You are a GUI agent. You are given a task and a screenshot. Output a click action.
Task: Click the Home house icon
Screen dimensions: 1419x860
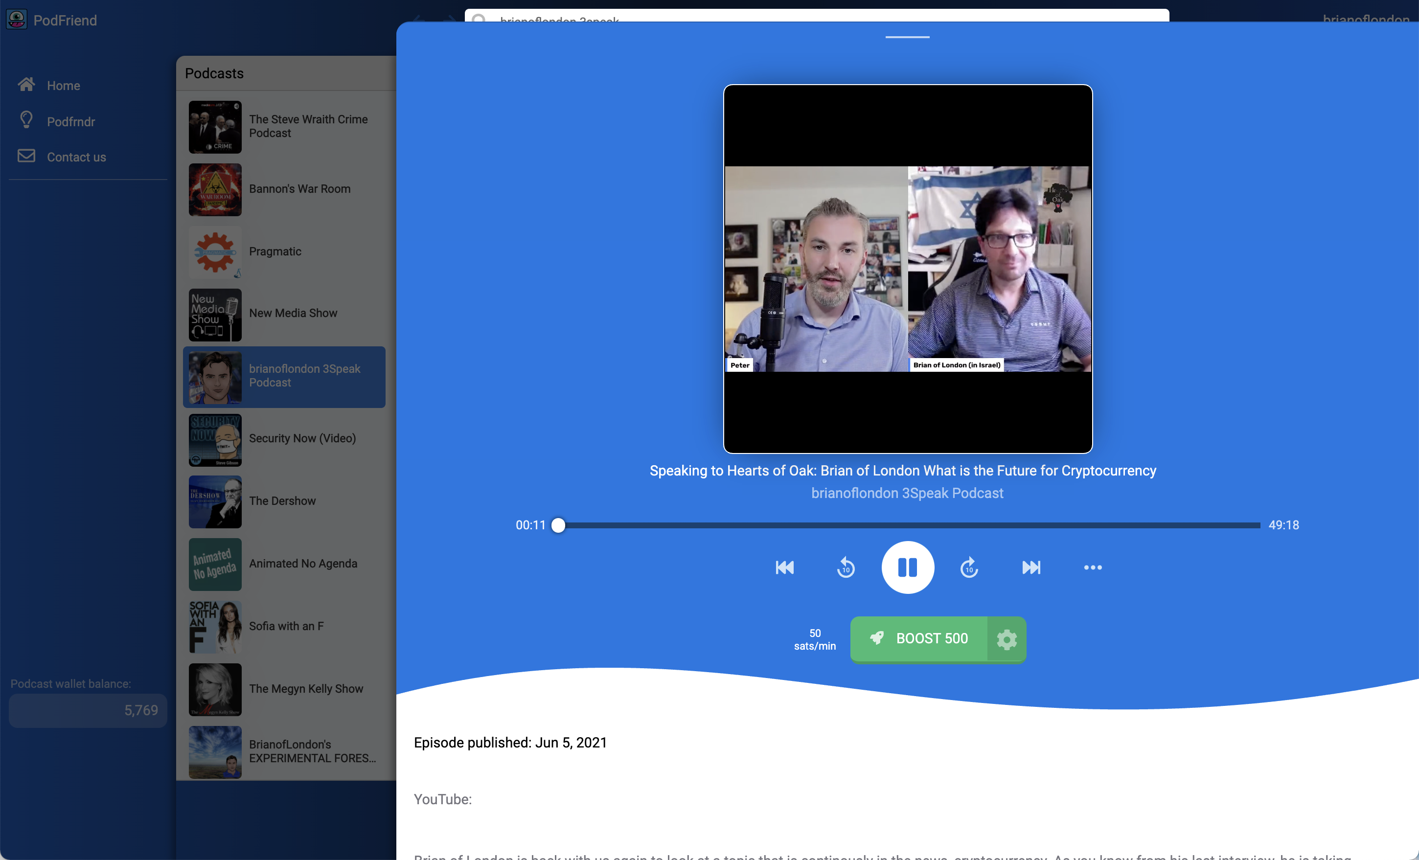(26, 85)
